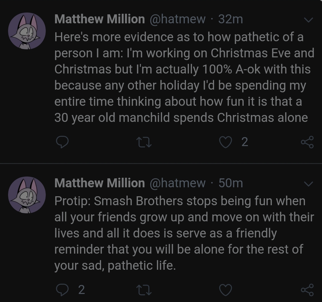Open the 50m timestamp link
Viewport: 322px width, 302px height.
231,183
